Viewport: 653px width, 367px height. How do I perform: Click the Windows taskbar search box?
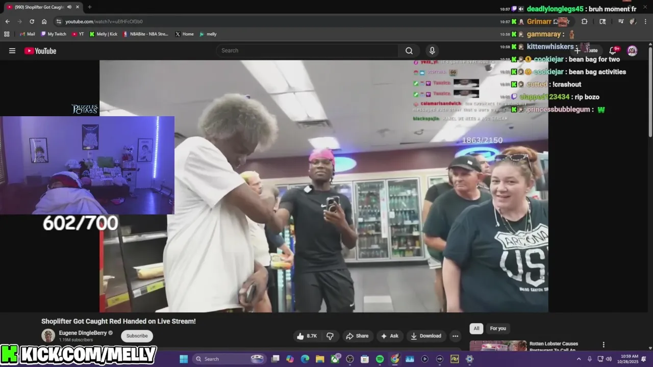point(229,359)
